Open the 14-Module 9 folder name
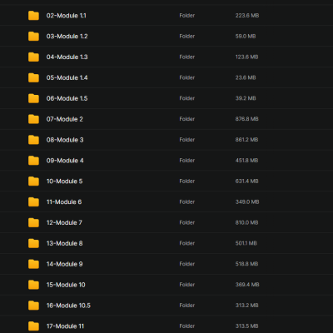The height and width of the screenshot is (333, 333). click(x=65, y=264)
